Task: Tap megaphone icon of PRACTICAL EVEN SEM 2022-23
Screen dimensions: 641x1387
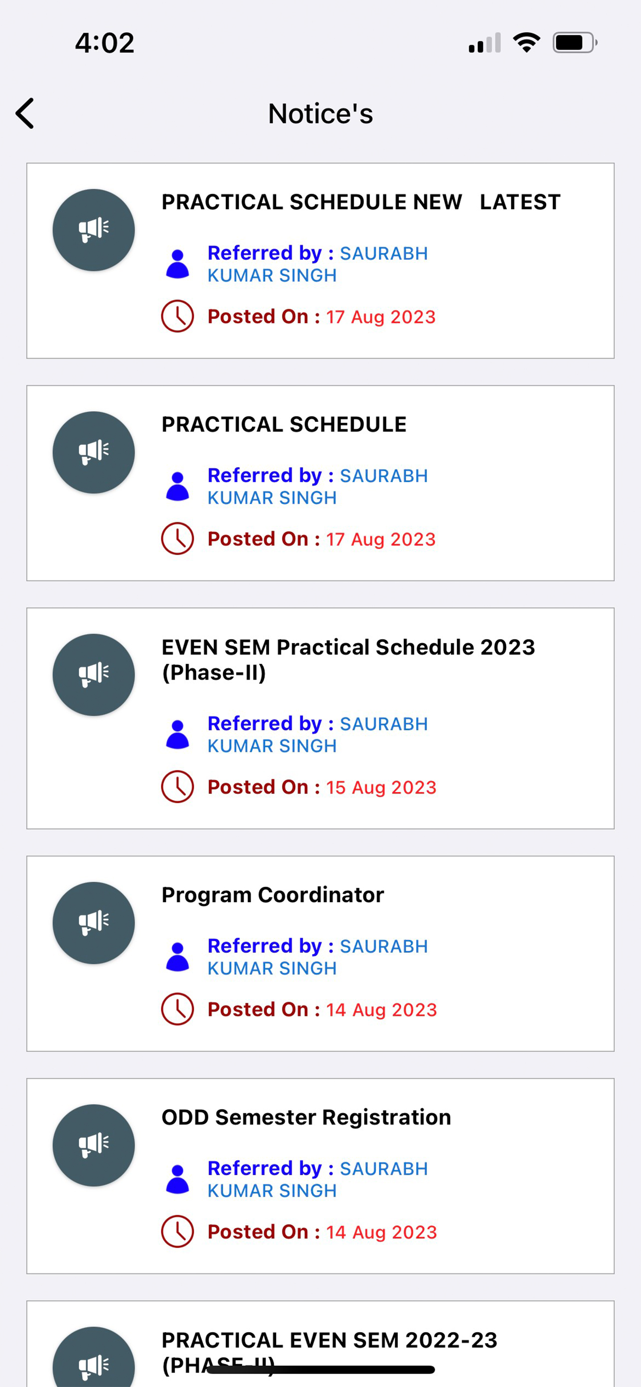Action: (x=94, y=1357)
